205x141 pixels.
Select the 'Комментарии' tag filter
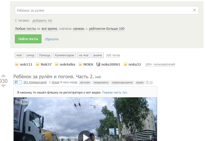pyautogui.click(x=64, y=55)
